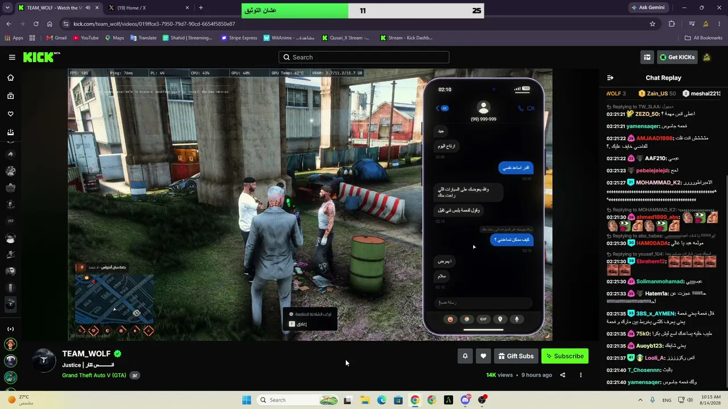Reload the current page
This screenshot has width=728, height=409.
click(36, 24)
